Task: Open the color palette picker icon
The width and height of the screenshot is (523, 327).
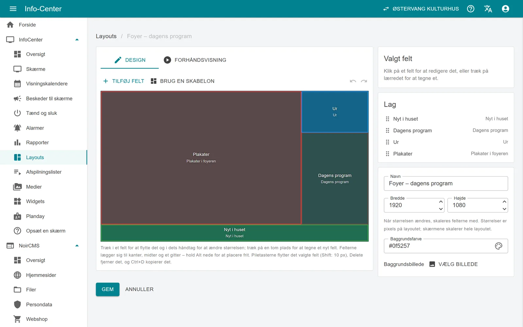Action: tap(498, 246)
